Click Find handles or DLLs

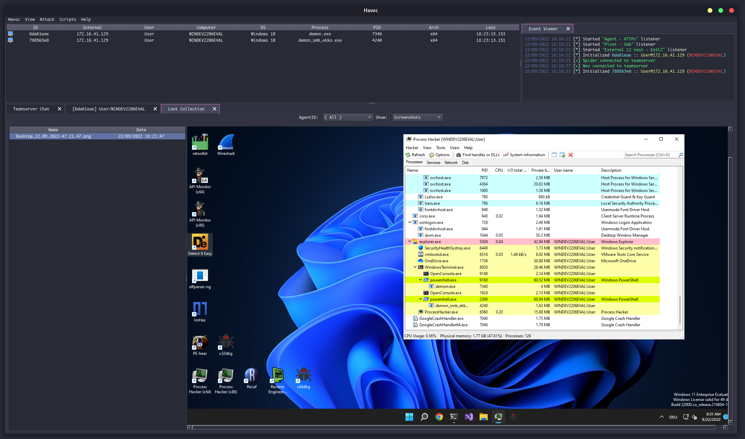point(478,155)
